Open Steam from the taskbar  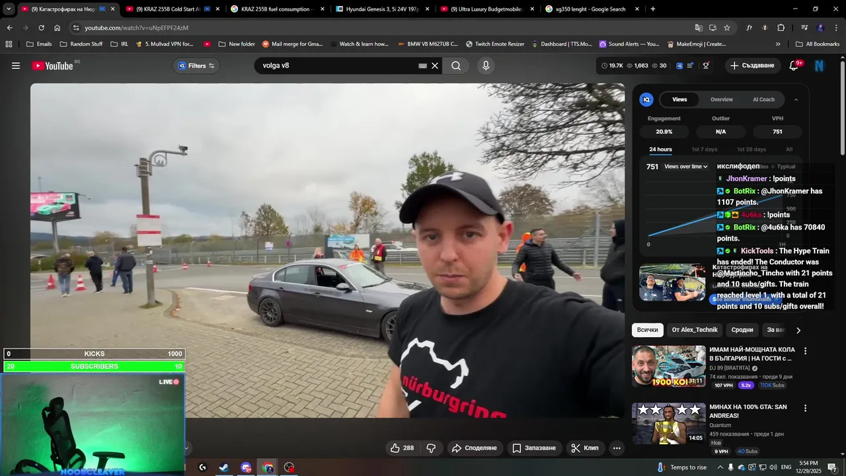pos(224,467)
